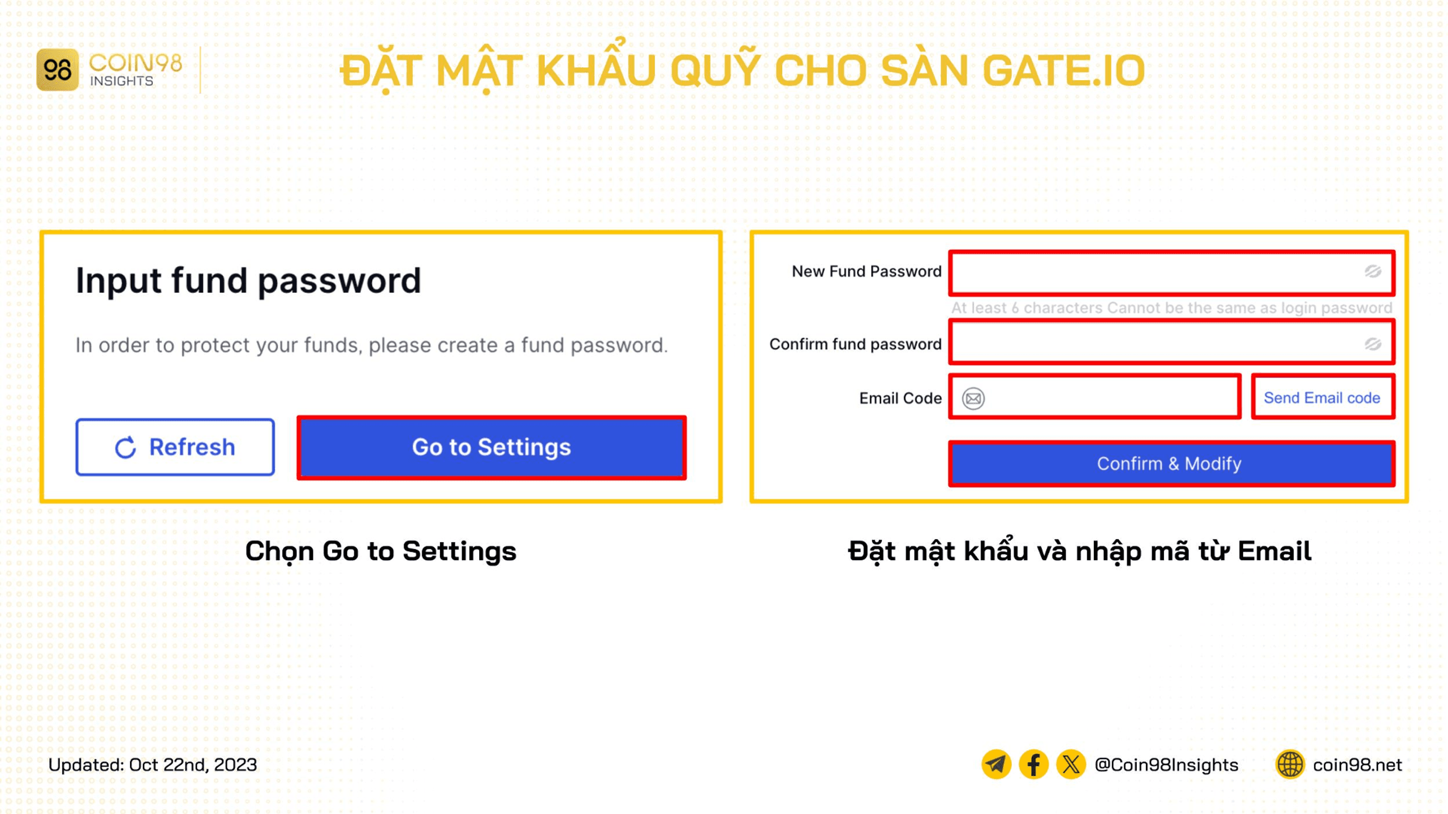1448x814 pixels.
Task: Click the refresh circular arrow icon
Action: [124, 447]
